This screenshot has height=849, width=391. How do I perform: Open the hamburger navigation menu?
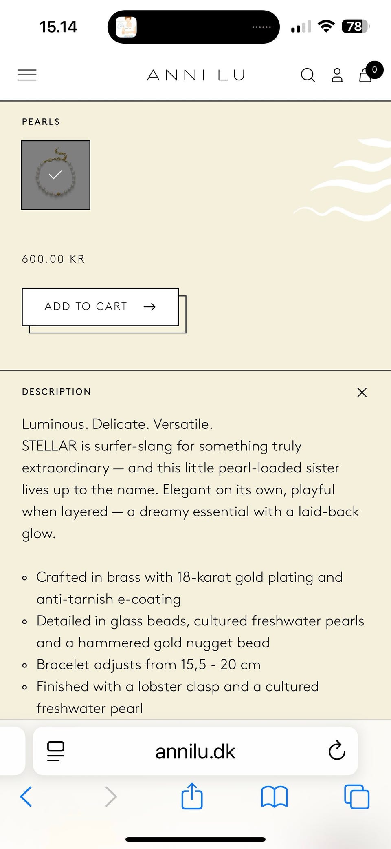pyautogui.click(x=27, y=75)
